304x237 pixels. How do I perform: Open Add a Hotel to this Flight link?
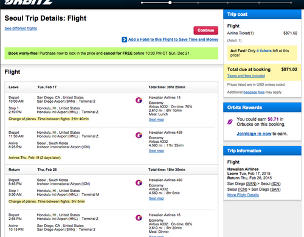[173, 39]
